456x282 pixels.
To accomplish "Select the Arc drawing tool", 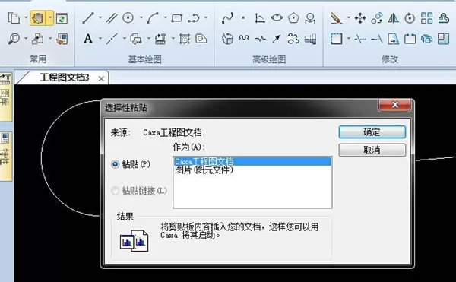I will [153, 18].
